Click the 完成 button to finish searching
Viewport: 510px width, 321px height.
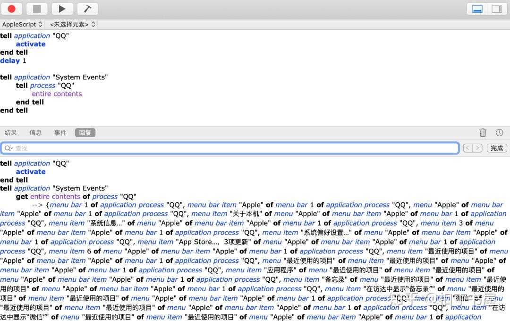tap(496, 148)
